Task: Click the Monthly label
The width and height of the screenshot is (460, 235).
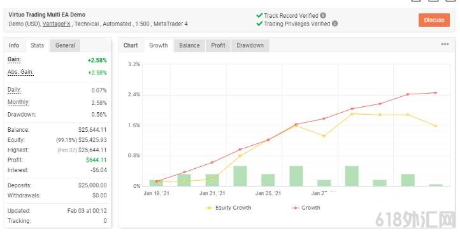Action: (x=18, y=103)
